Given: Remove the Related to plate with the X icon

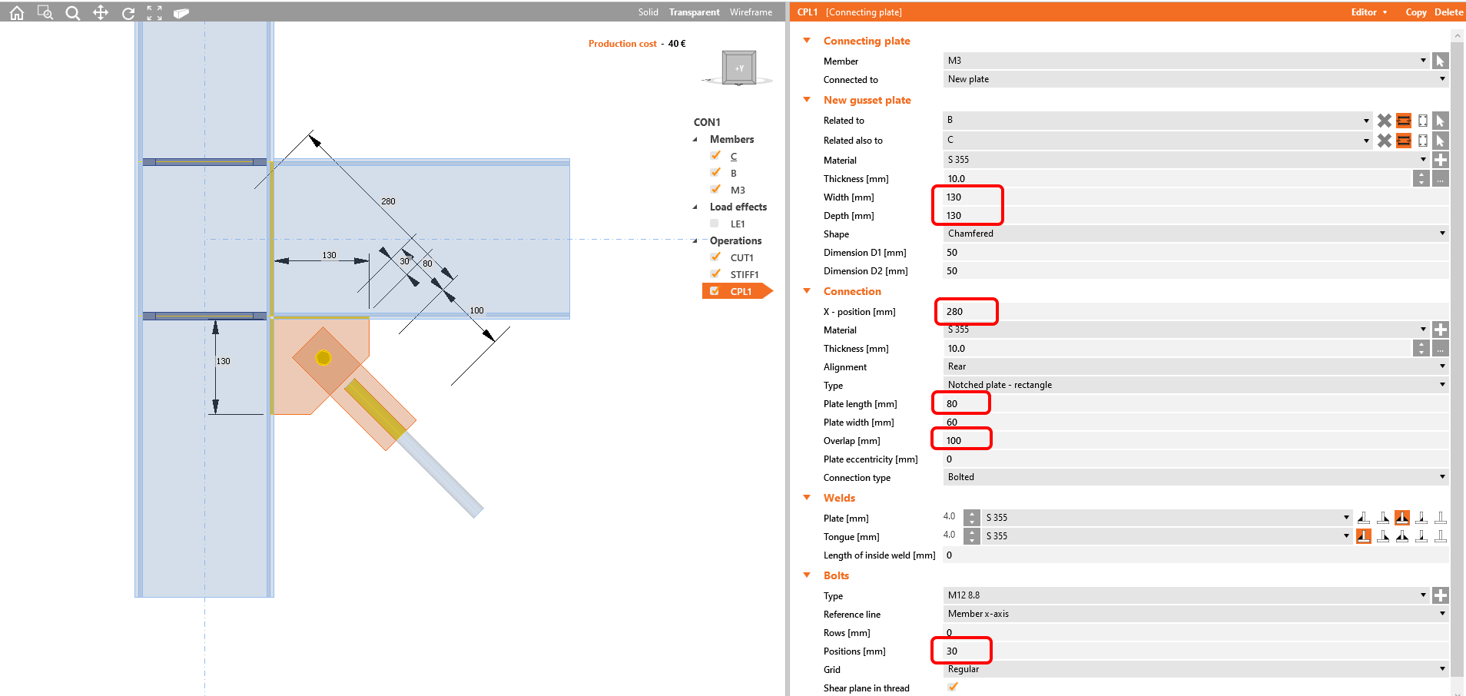Looking at the screenshot, I should click(1383, 121).
